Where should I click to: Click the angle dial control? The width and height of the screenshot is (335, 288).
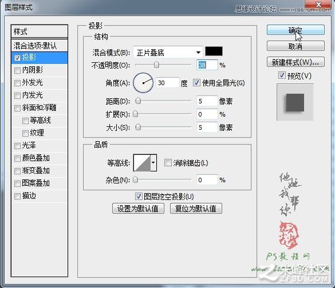[x=143, y=83]
